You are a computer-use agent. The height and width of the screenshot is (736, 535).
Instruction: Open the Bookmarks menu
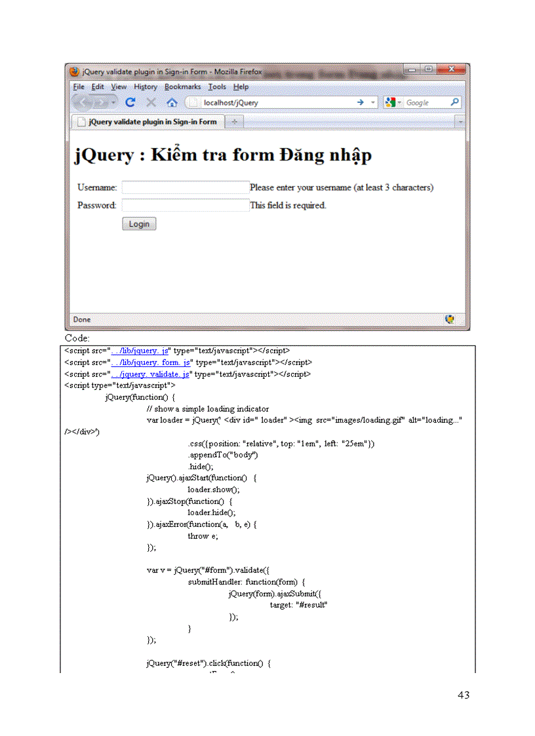point(182,87)
